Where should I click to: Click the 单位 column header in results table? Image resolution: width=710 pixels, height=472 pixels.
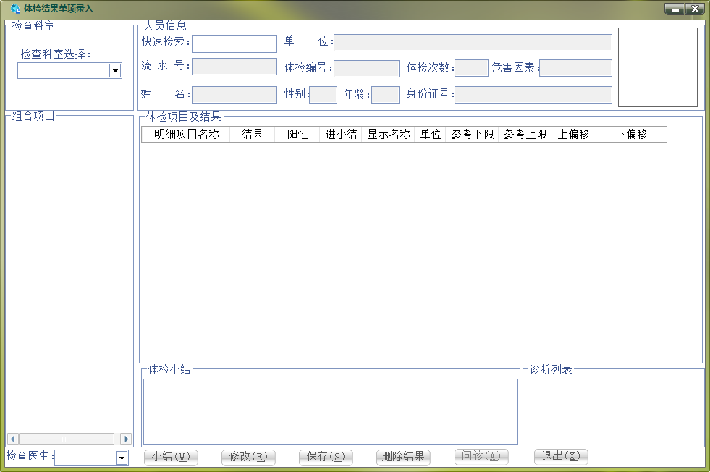point(430,134)
